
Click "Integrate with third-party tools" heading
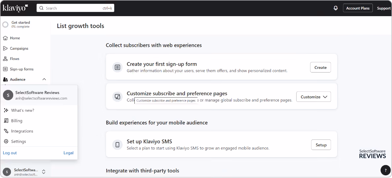click(x=142, y=171)
